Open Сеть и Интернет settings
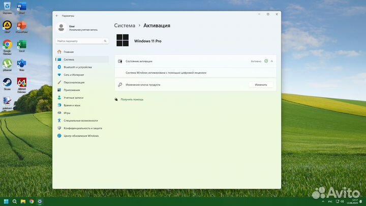Viewport: 366px width, 206px height. coord(82,75)
